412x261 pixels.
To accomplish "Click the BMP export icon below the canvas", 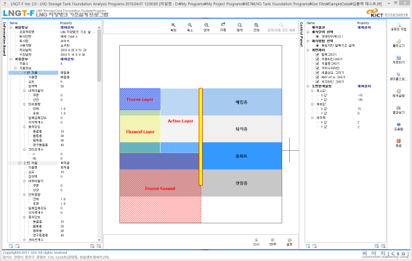I will pos(273,240).
